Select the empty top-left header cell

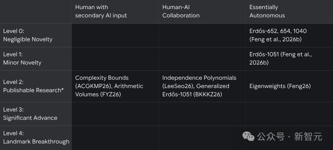tap(36, 12)
